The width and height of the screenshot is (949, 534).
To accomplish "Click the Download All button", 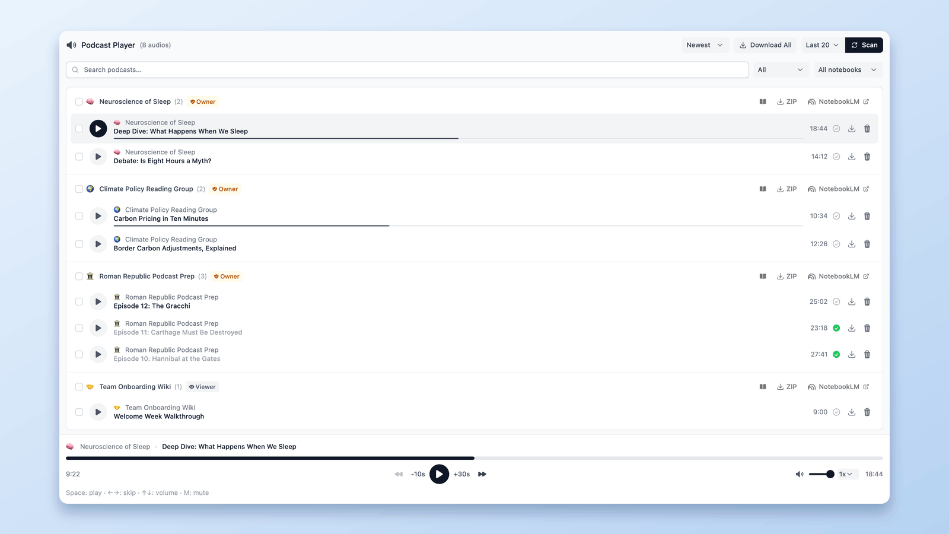I will tap(765, 45).
